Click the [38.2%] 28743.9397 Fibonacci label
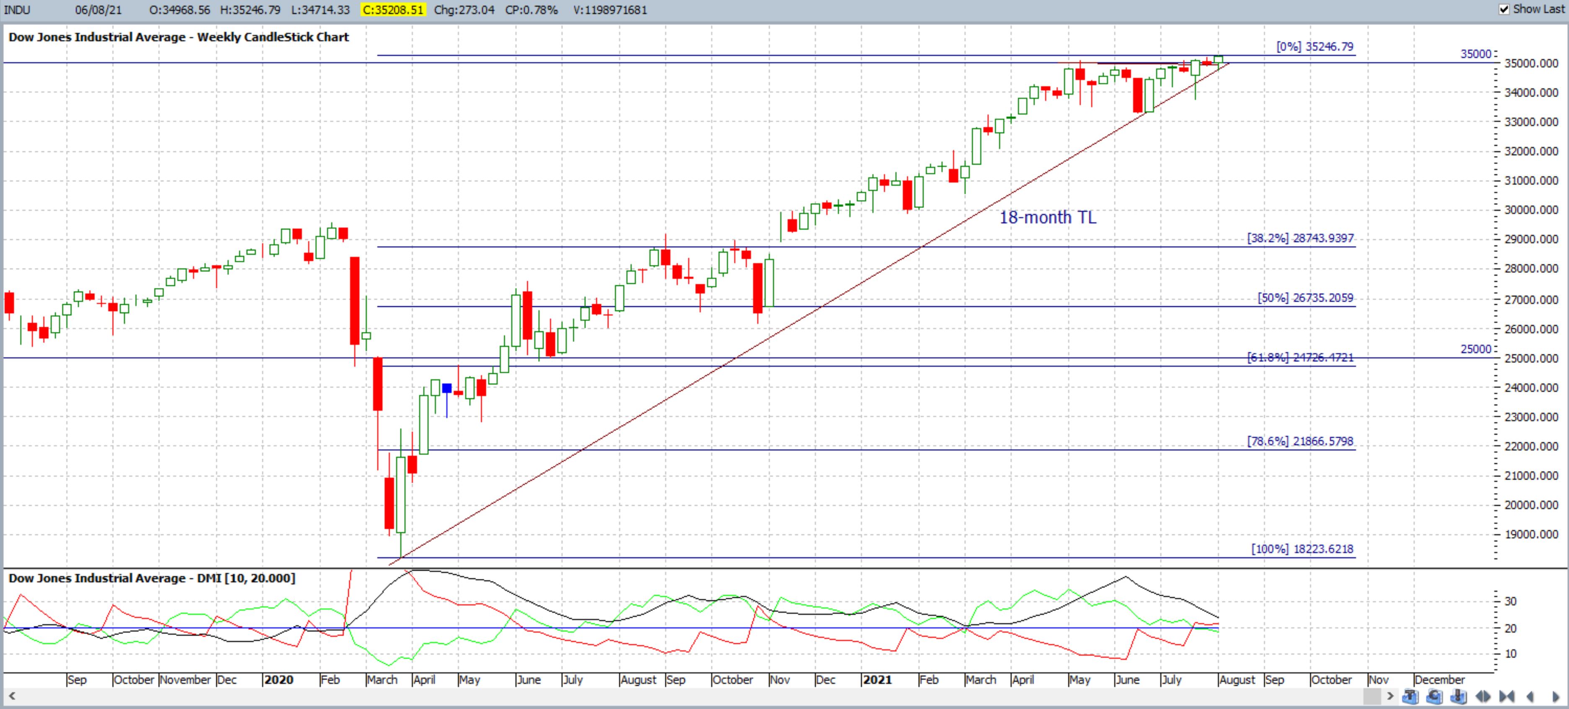 (1301, 238)
